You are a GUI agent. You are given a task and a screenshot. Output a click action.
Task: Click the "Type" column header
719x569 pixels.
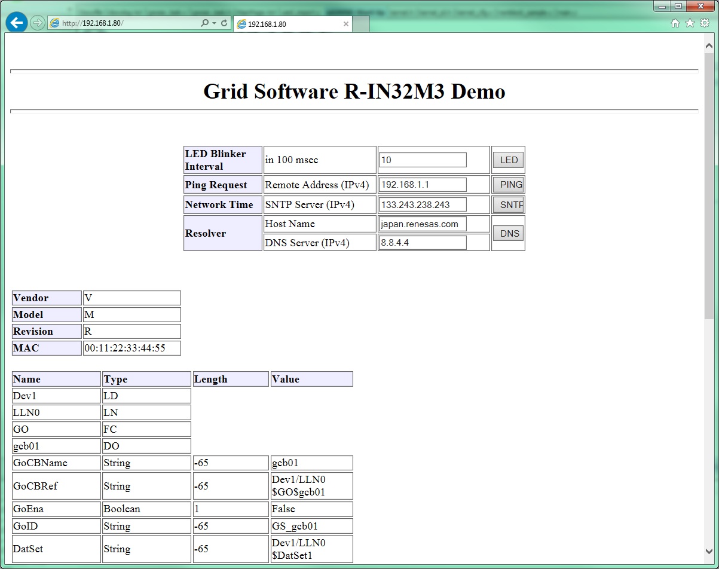[x=146, y=379]
